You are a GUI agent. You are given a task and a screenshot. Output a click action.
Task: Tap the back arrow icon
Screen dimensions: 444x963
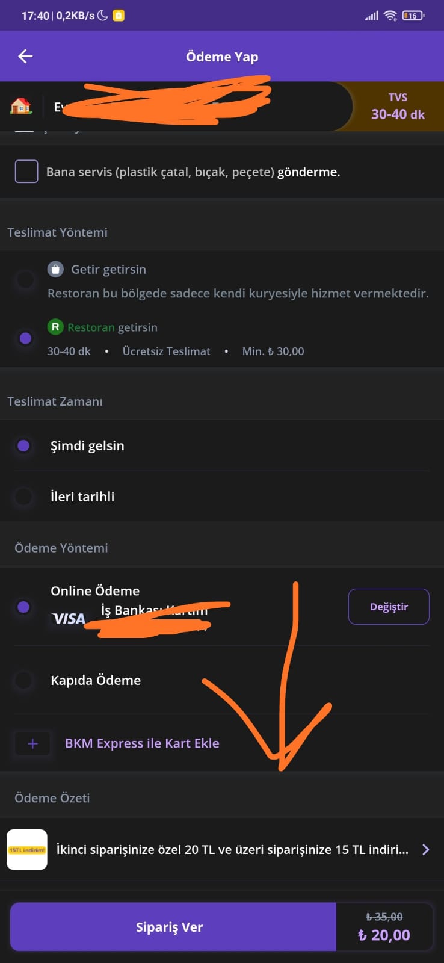point(25,57)
